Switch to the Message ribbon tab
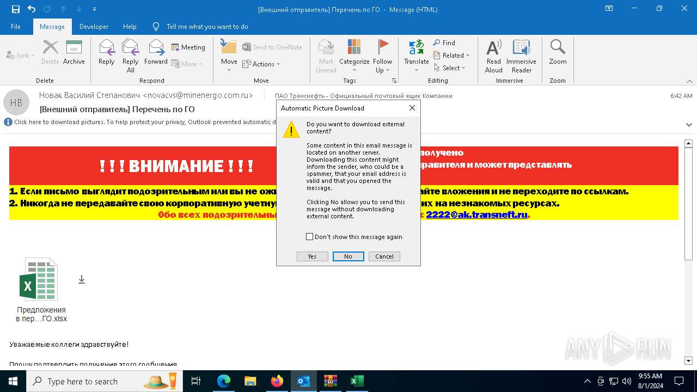697x392 pixels. 52,27
